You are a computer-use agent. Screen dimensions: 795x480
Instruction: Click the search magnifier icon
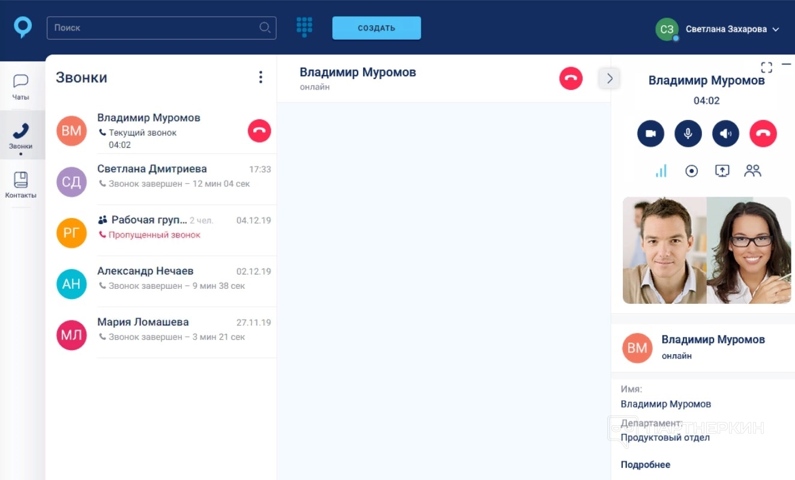265,28
